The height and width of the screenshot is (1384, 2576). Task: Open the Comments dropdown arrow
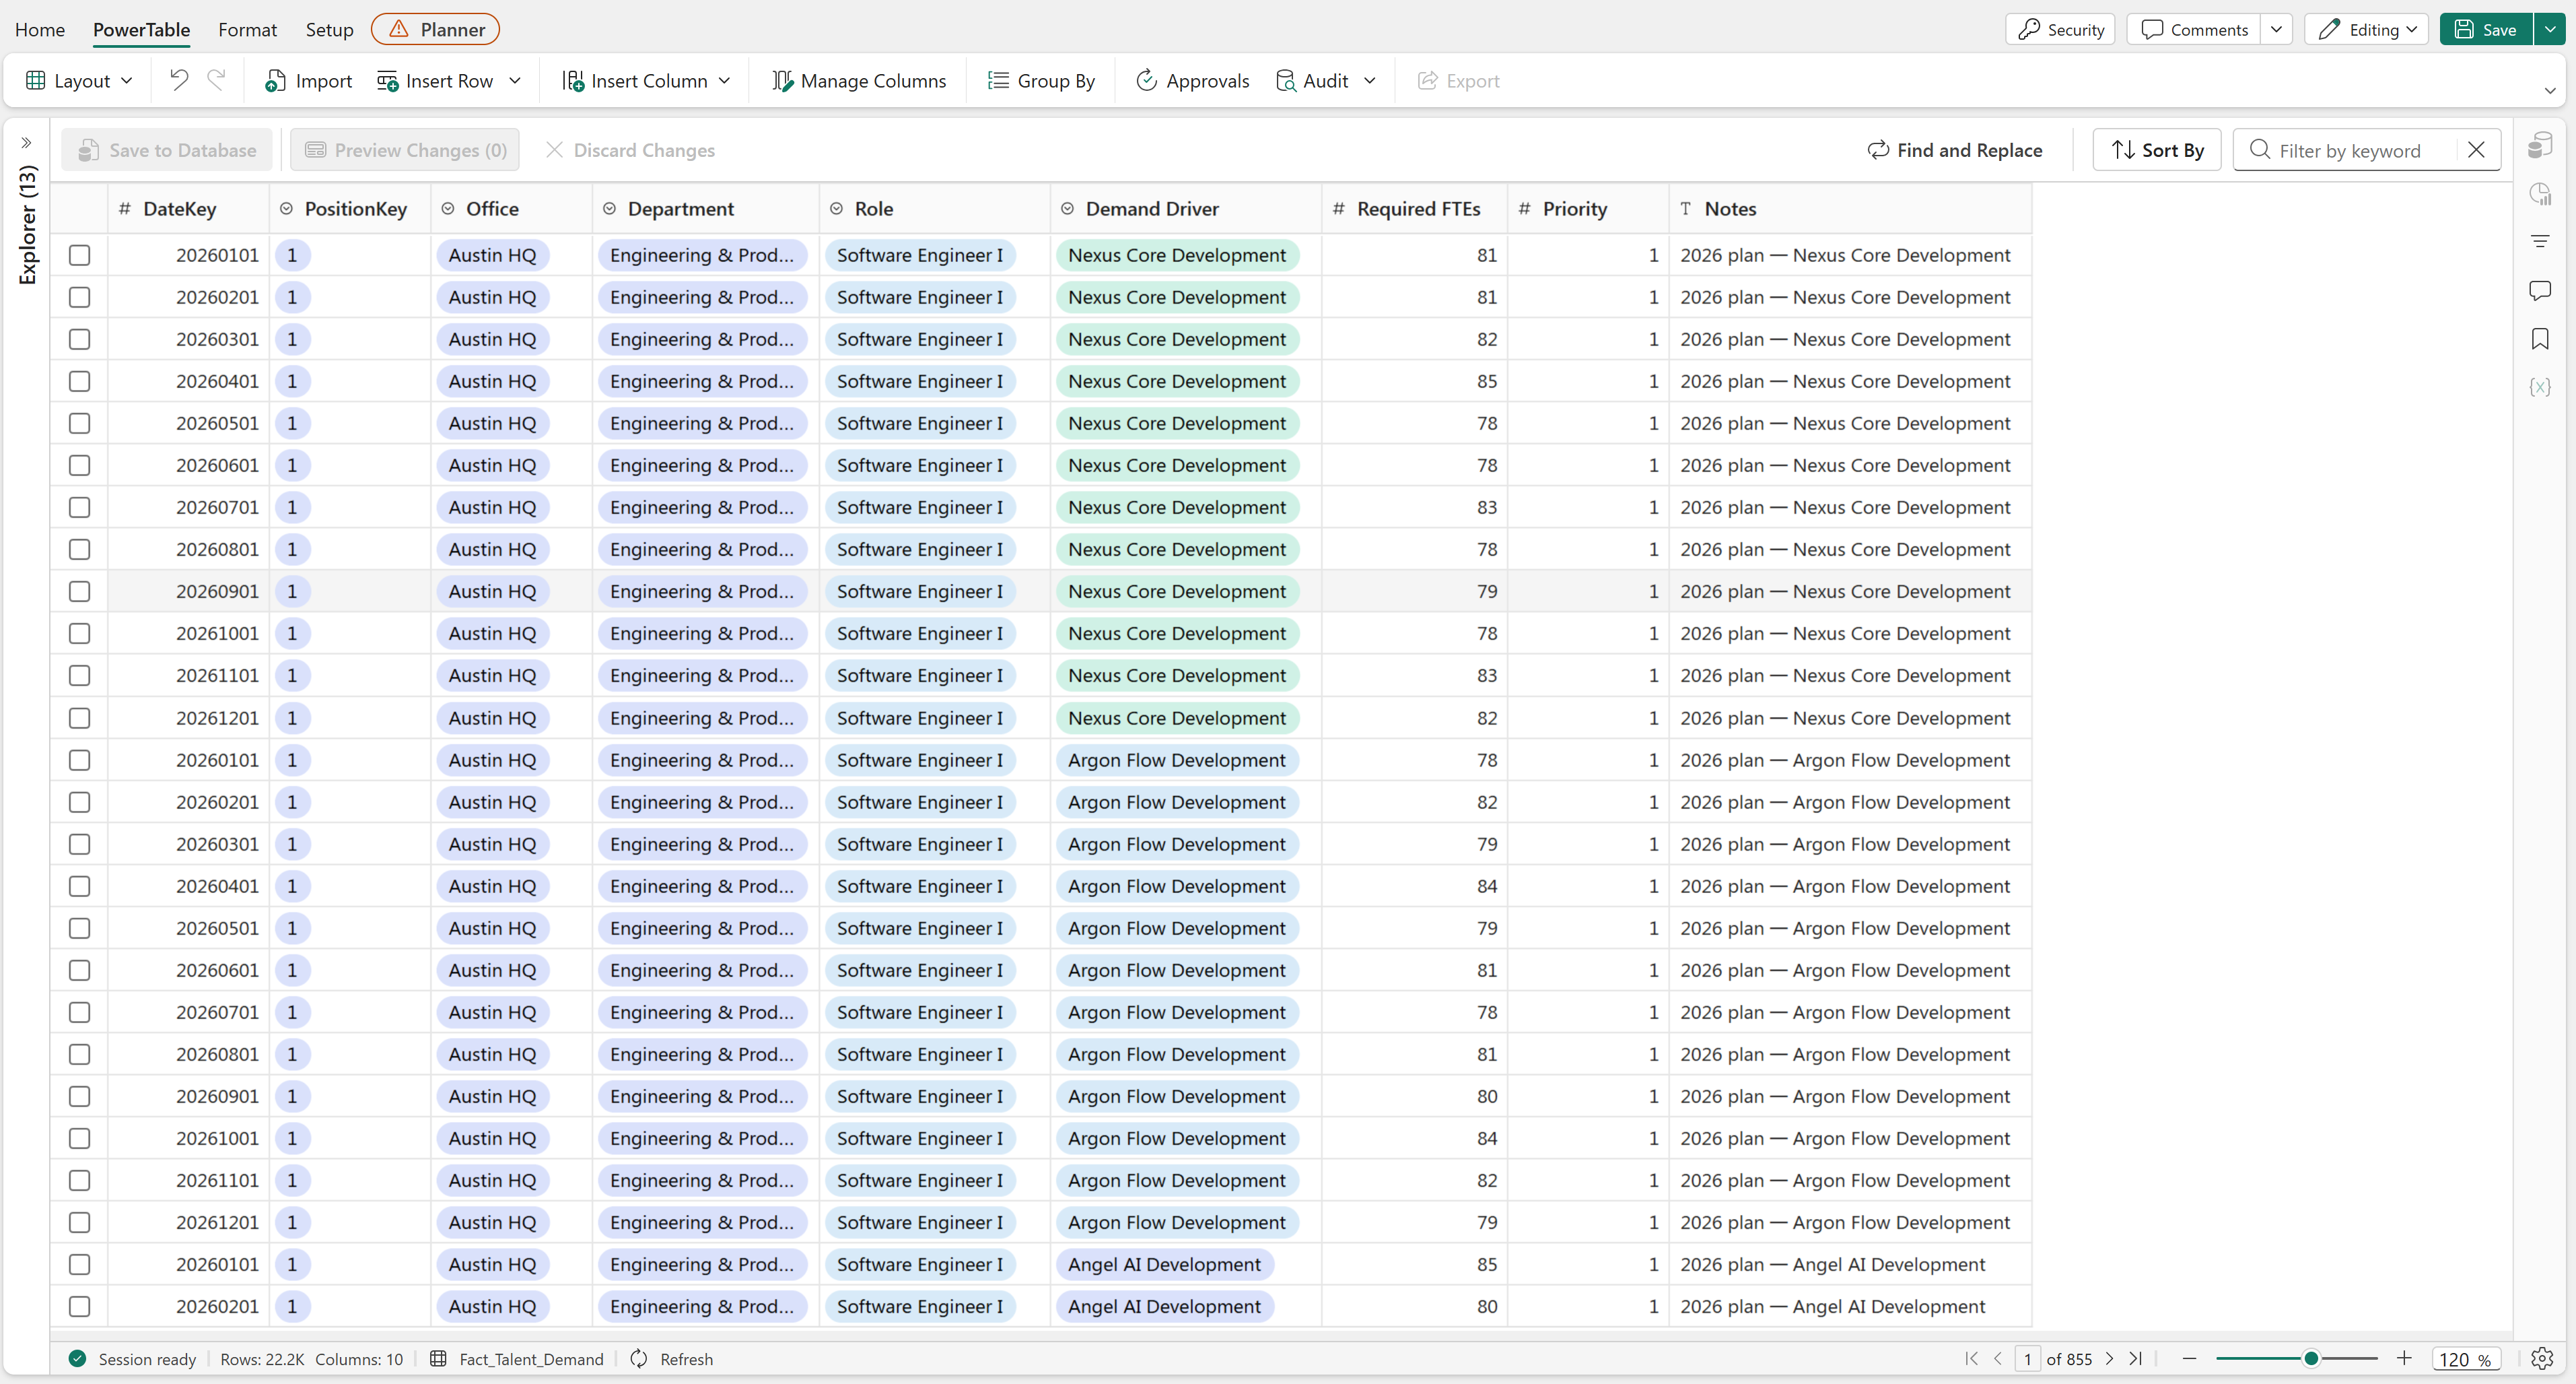click(2276, 29)
